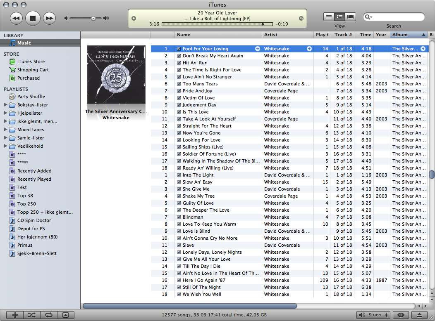
Task: Switch to album grouped view
Action: pyautogui.click(x=339, y=17)
